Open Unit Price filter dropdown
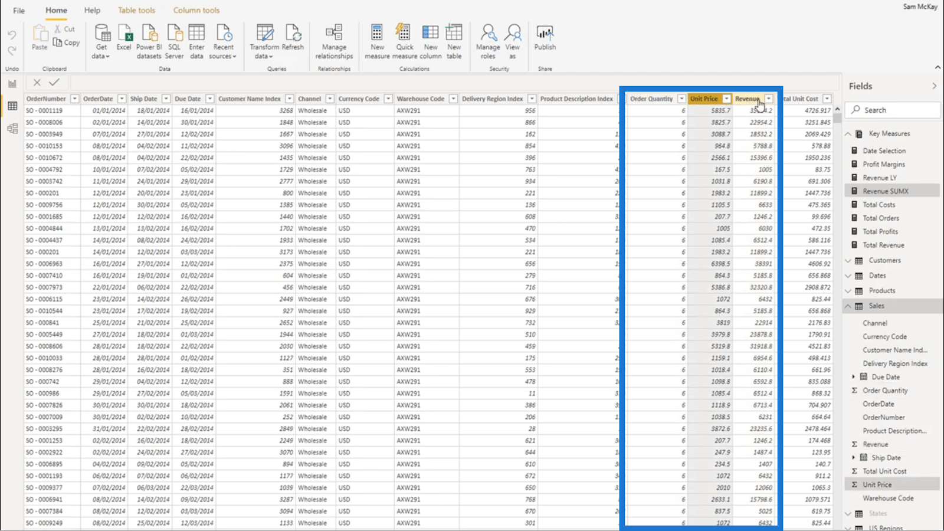 click(x=727, y=99)
